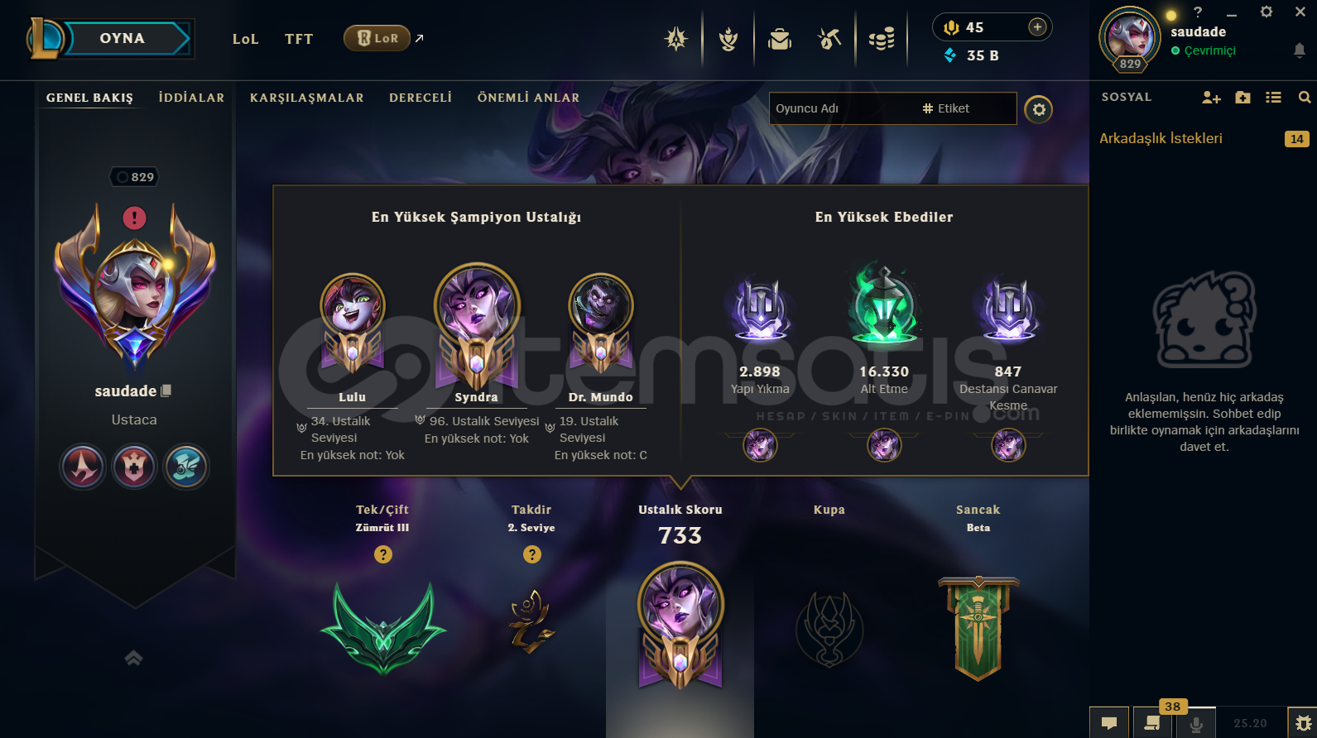Click the Oyuncu Adı search field
1317x738 pixels.
click(841, 108)
